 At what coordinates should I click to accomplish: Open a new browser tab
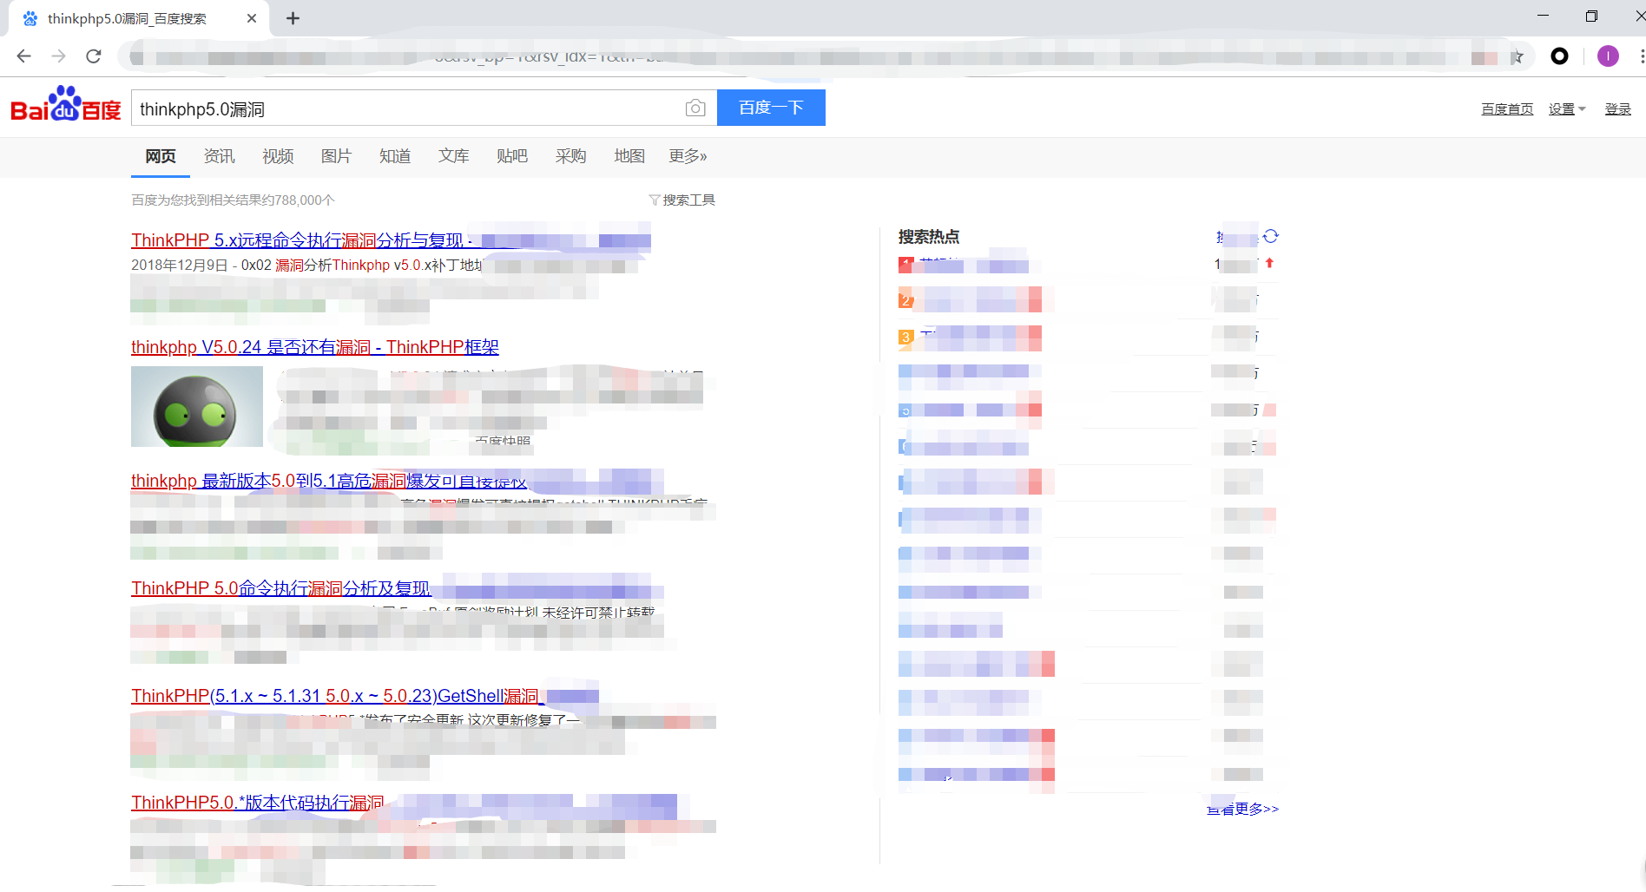tap(293, 18)
